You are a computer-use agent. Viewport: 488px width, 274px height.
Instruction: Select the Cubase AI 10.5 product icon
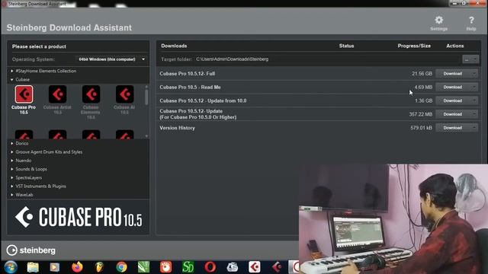tap(124, 94)
